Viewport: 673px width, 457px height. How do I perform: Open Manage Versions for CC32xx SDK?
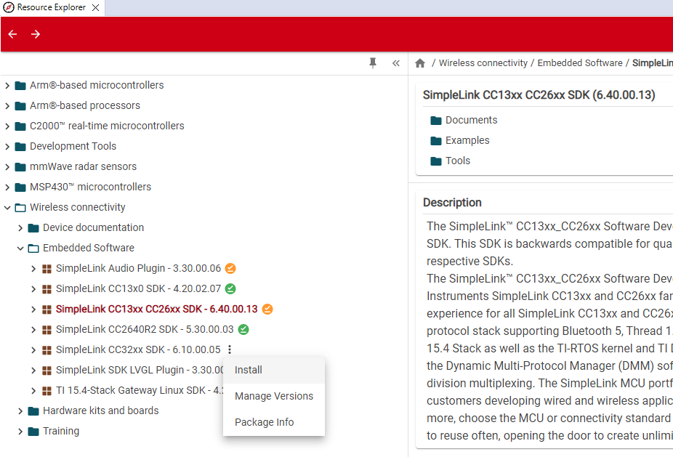click(x=273, y=396)
